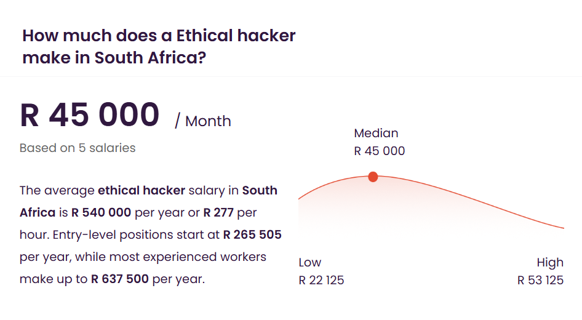
Task: Click the bold 'South Africa' text in paragraph
Action: pos(260,190)
